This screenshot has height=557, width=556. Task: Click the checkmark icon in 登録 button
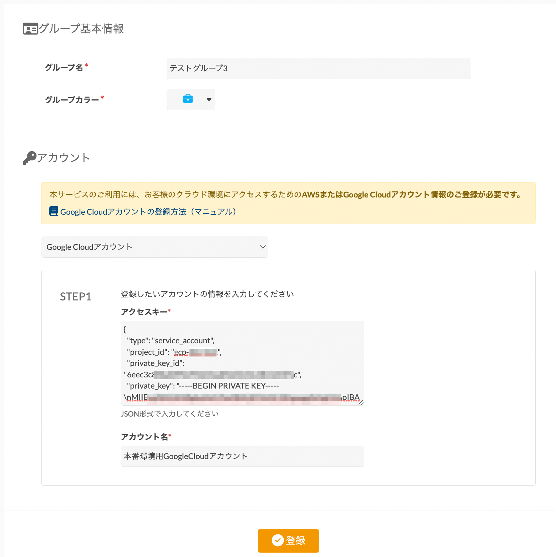pos(277,540)
